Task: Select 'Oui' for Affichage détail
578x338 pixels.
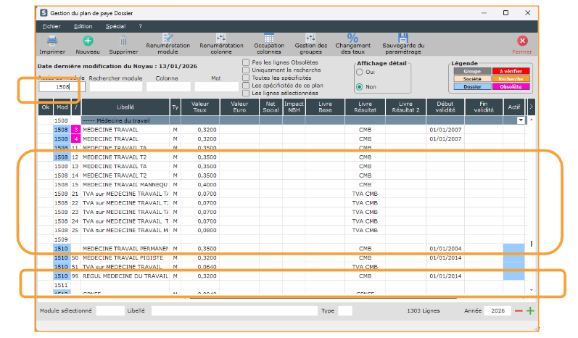Action: pos(359,73)
